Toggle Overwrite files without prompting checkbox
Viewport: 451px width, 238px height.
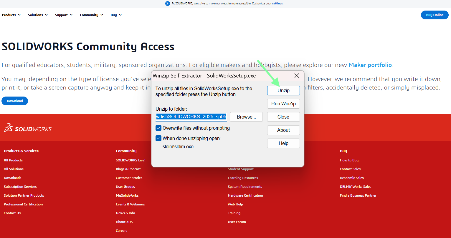click(x=158, y=128)
